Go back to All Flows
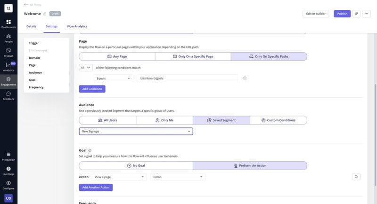The width and height of the screenshot is (377, 204). [x=33, y=5]
